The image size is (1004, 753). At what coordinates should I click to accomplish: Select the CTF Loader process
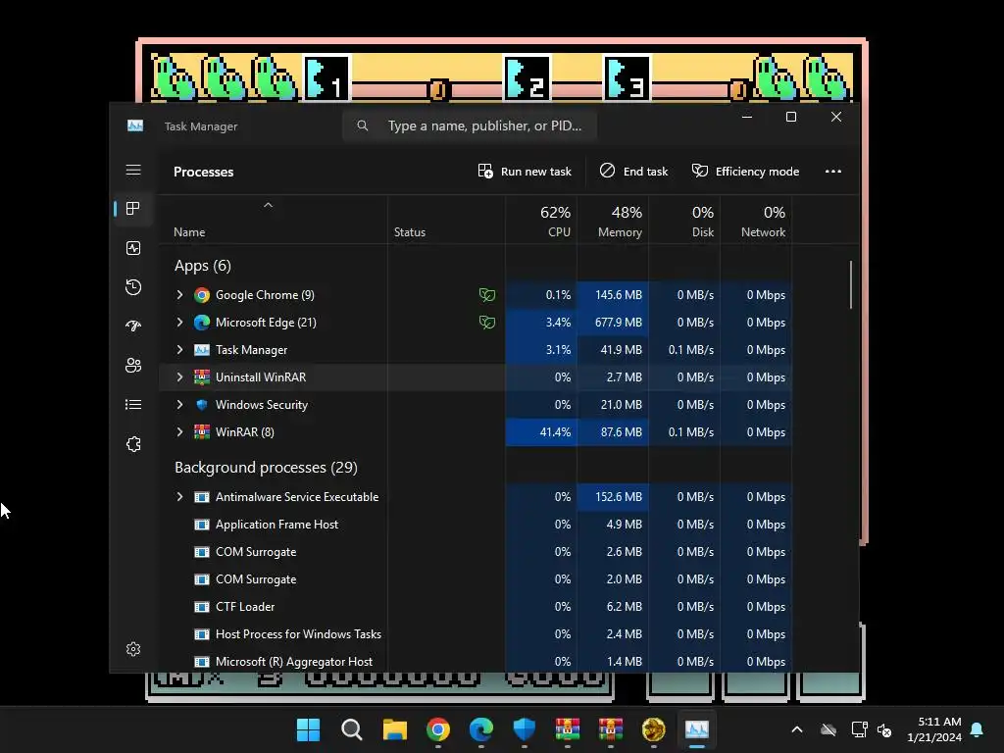pos(476,606)
